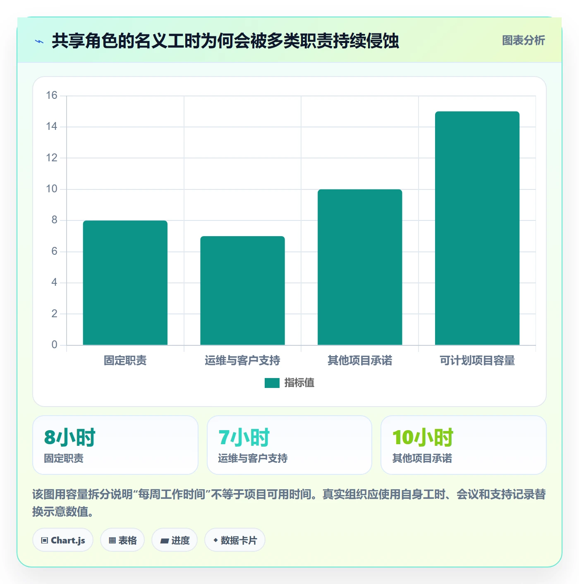Viewport: 579px width, 584px height.
Task: Click the square icon in the Chart.js chip
Action: pyautogui.click(x=45, y=541)
